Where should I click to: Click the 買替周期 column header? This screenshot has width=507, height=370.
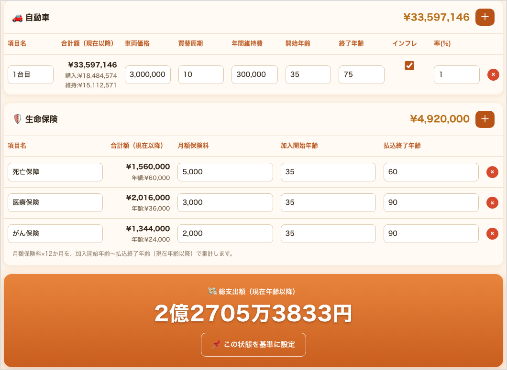coord(190,43)
